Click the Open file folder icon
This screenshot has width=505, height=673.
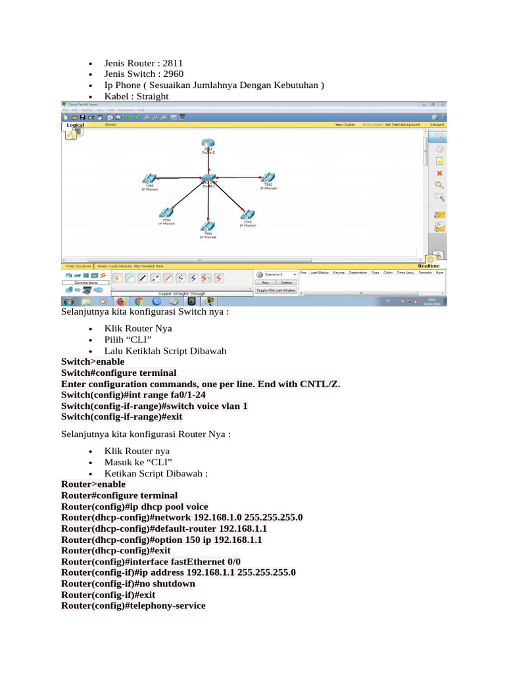74,117
